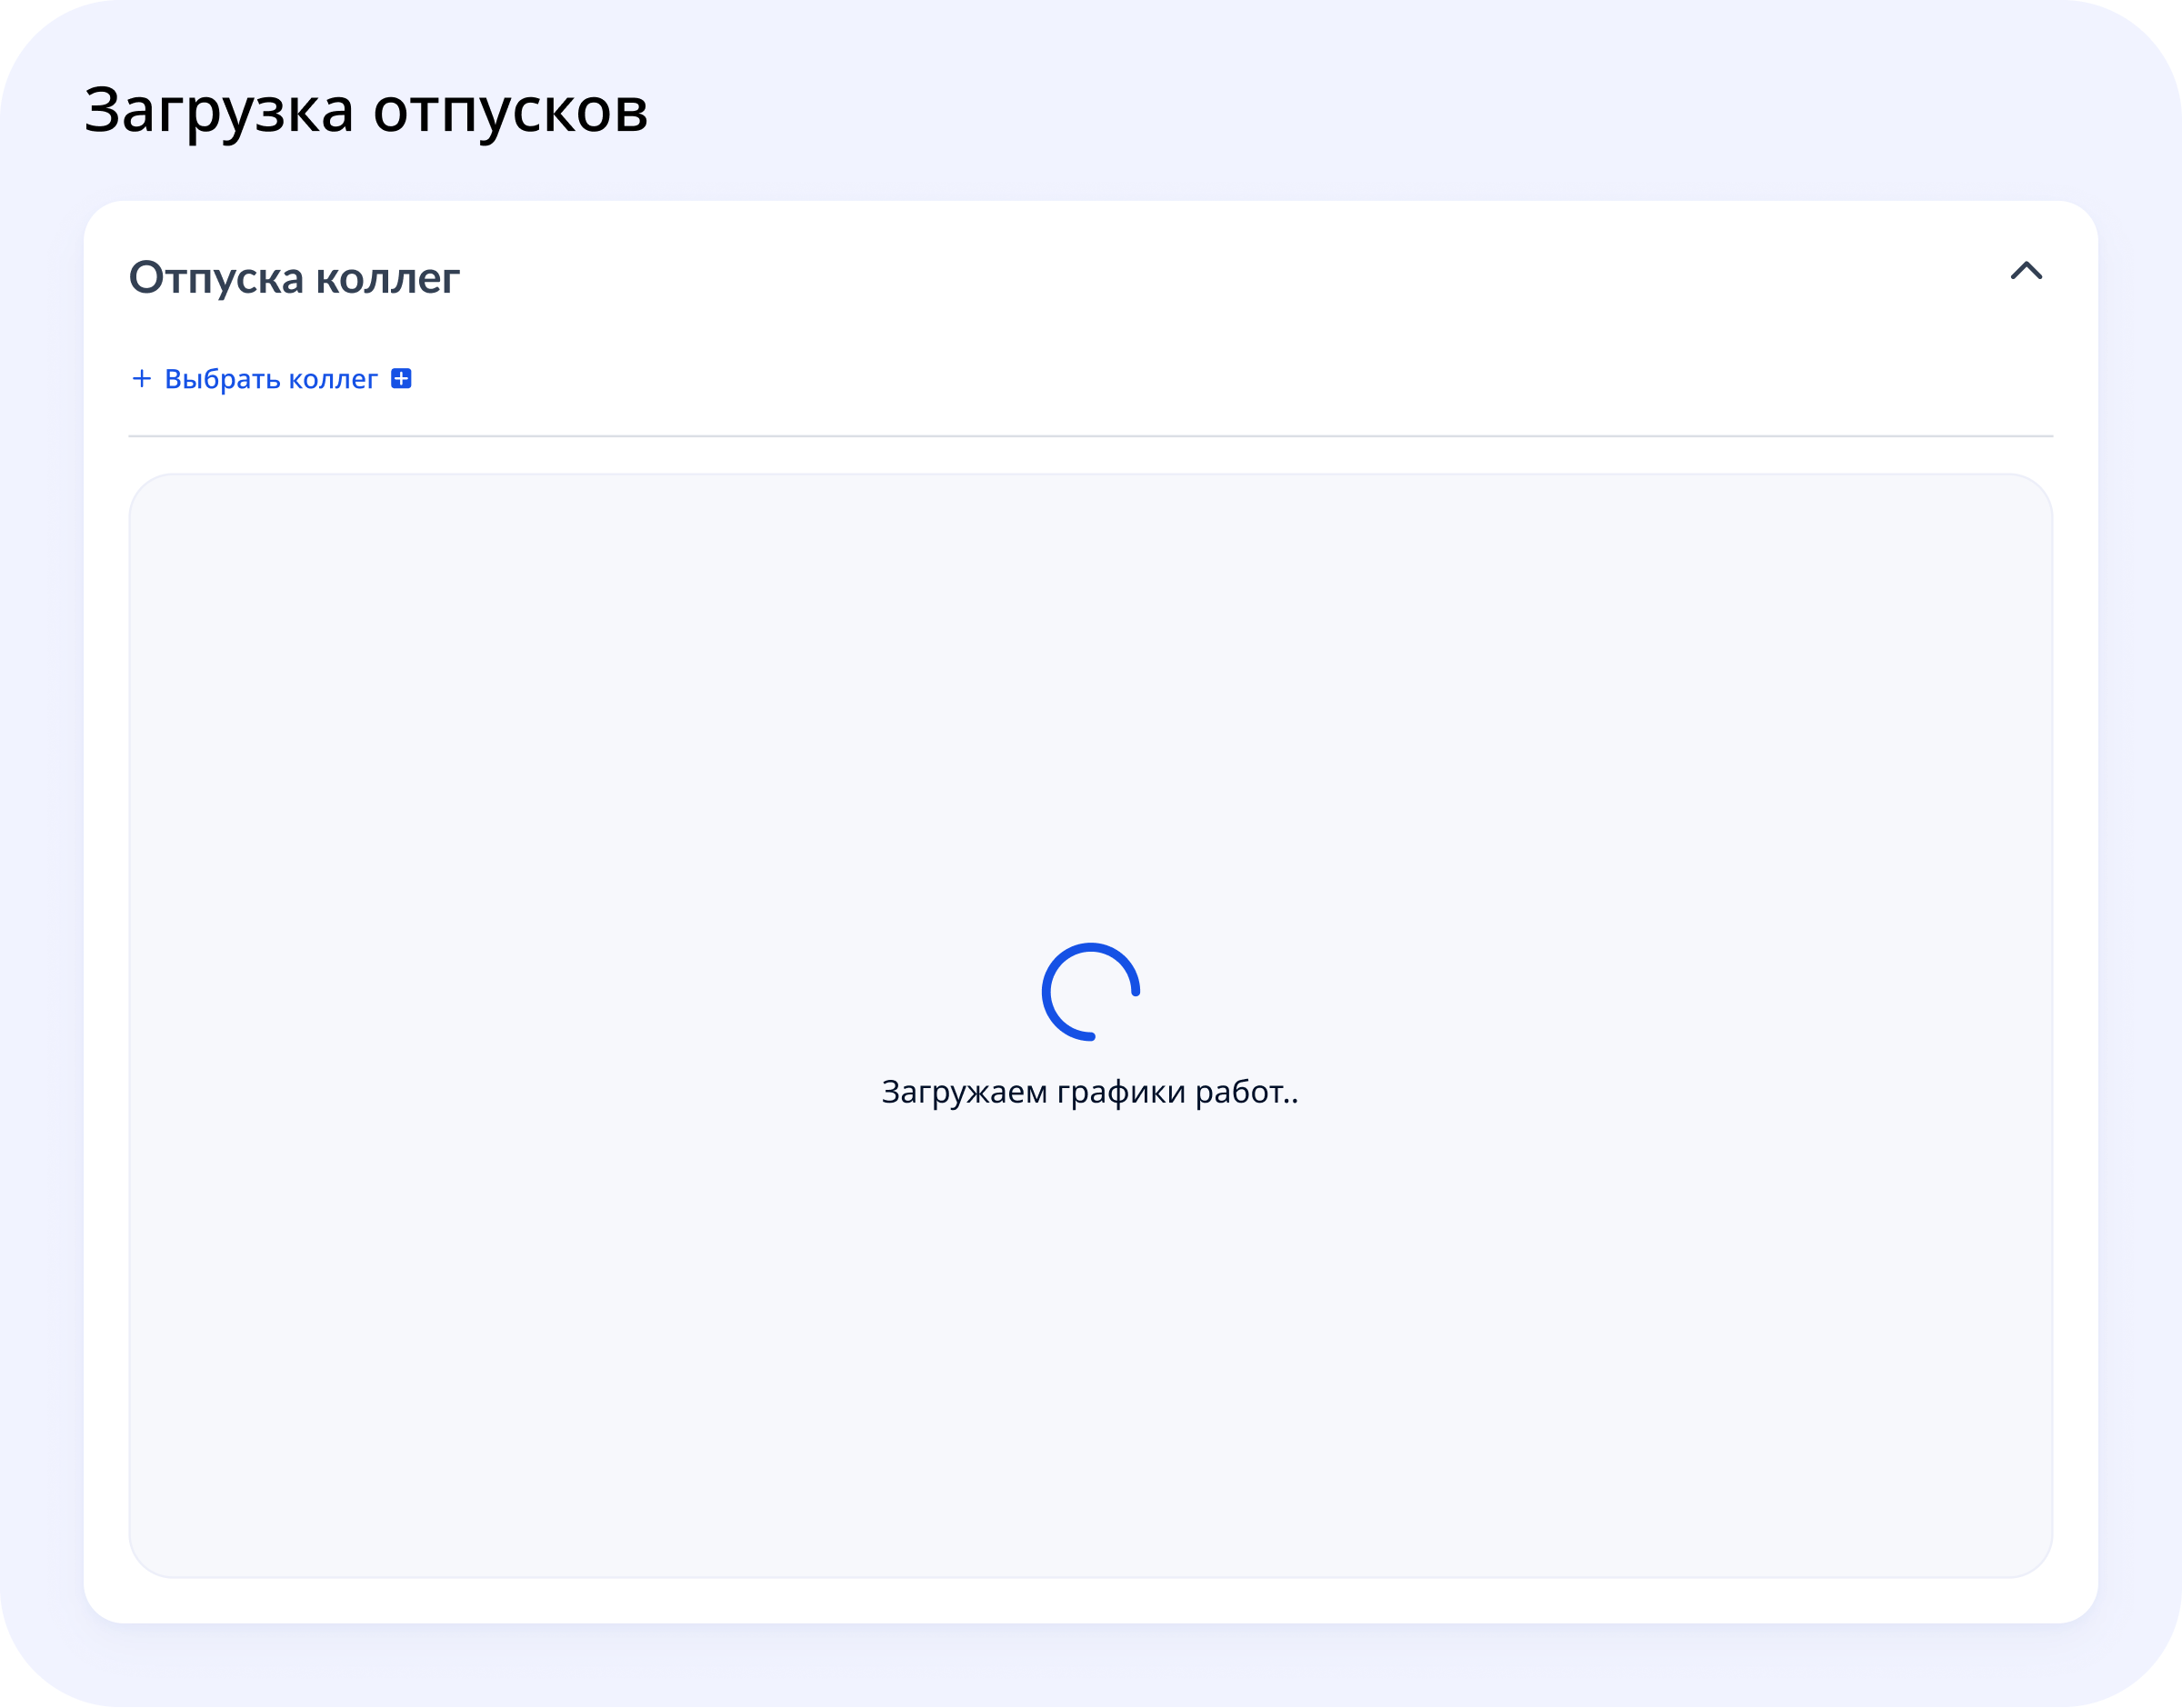
Task: Open the Выбрать коллег link
Action: [271, 379]
